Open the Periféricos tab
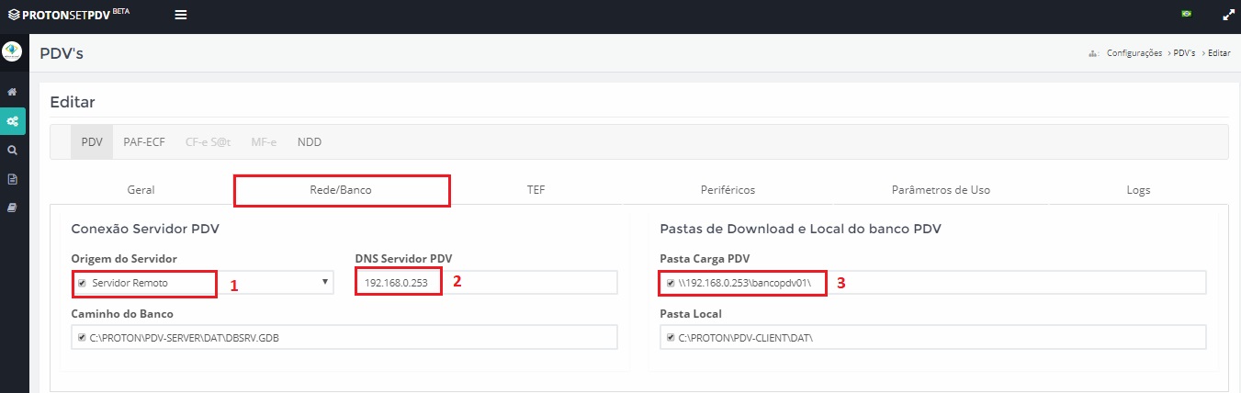Viewport: 1241px width, 393px height. tap(728, 190)
